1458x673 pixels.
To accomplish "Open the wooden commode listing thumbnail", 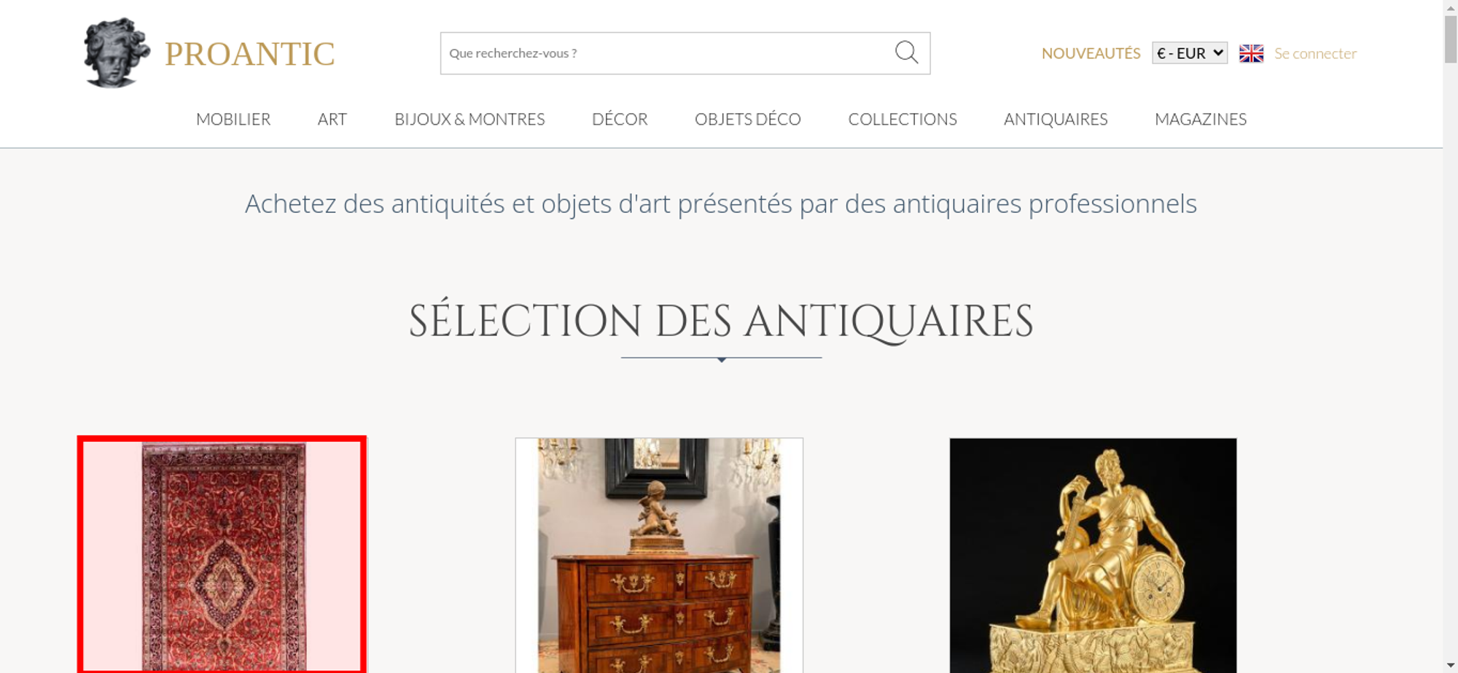I will point(659,555).
